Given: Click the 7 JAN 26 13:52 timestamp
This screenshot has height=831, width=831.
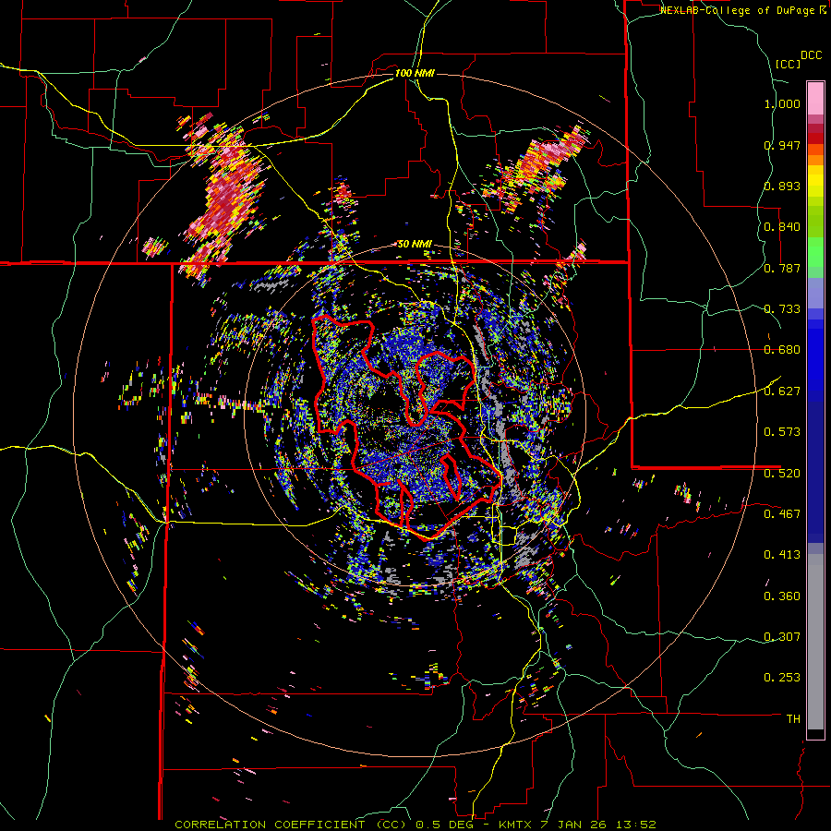Looking at the screenshot, I should 598,825.
